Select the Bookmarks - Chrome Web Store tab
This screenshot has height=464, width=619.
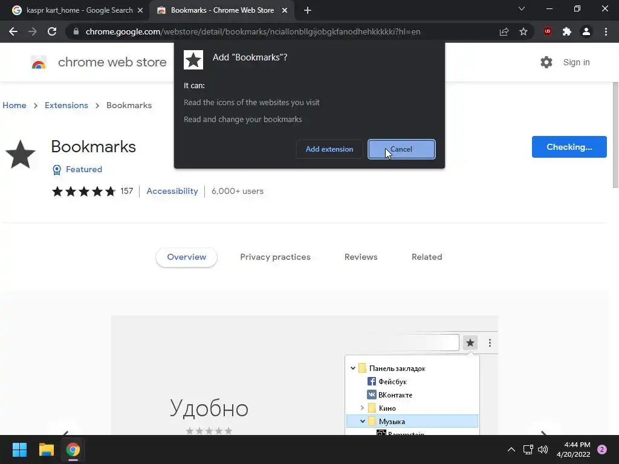click(221, 10)
